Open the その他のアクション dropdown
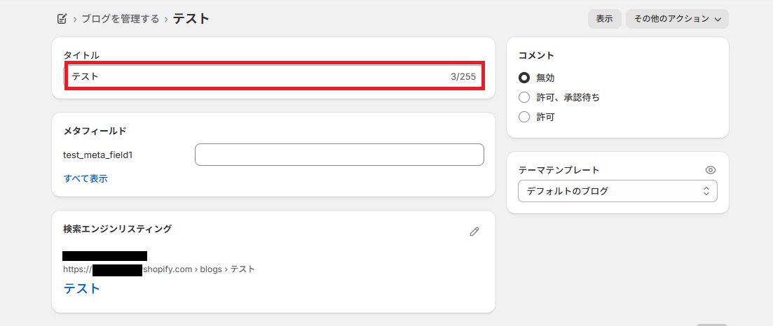The image size is (773, 326). click(677, 19)
